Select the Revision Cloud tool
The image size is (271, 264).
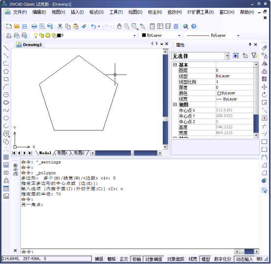click(x=6, y=102)
